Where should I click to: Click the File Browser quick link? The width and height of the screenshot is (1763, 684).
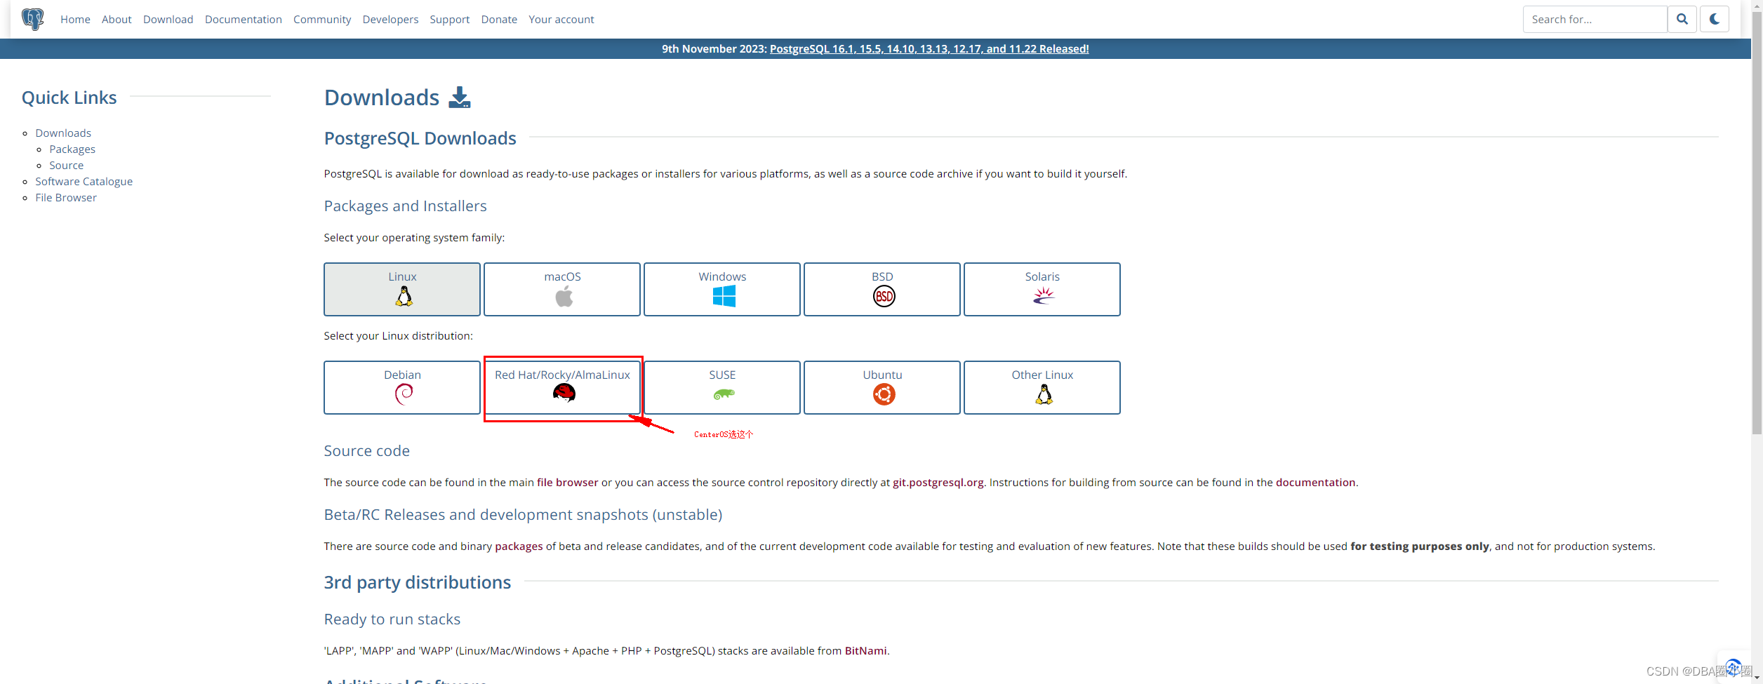pyautogui.click(x=66, y=197)
